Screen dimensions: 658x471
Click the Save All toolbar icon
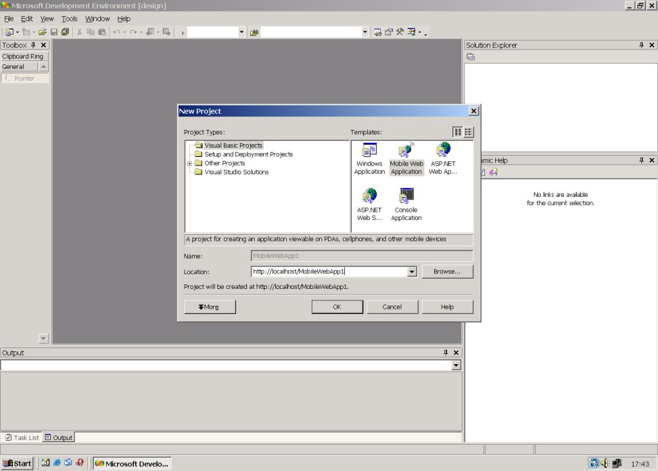pos(65,32)
